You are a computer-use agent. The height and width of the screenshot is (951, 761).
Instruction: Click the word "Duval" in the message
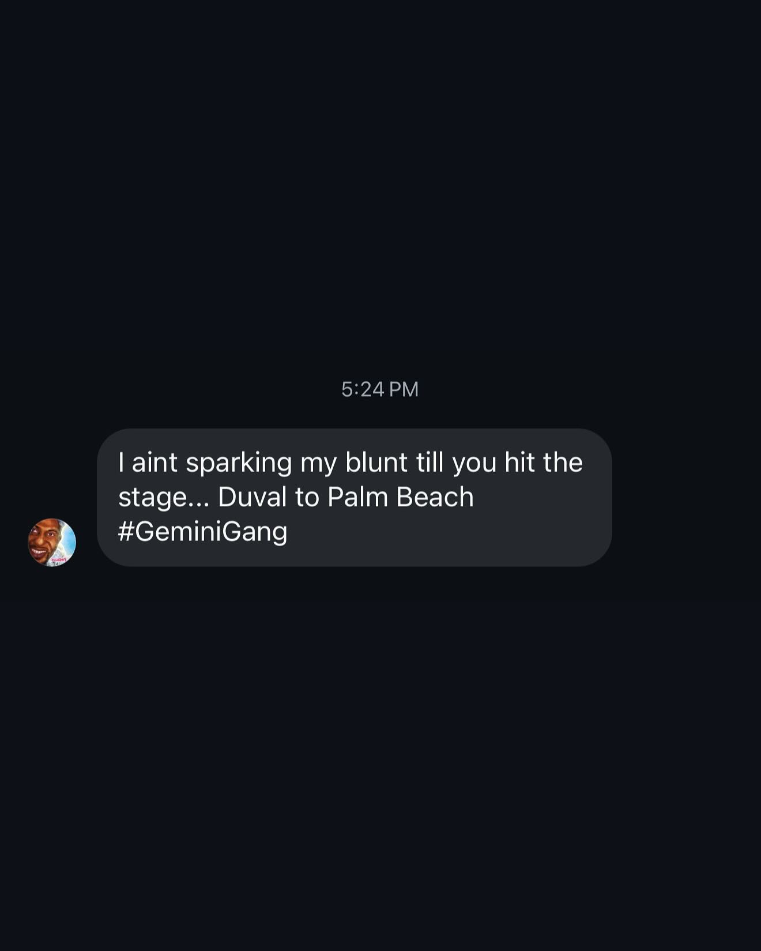tap(252, 497)
